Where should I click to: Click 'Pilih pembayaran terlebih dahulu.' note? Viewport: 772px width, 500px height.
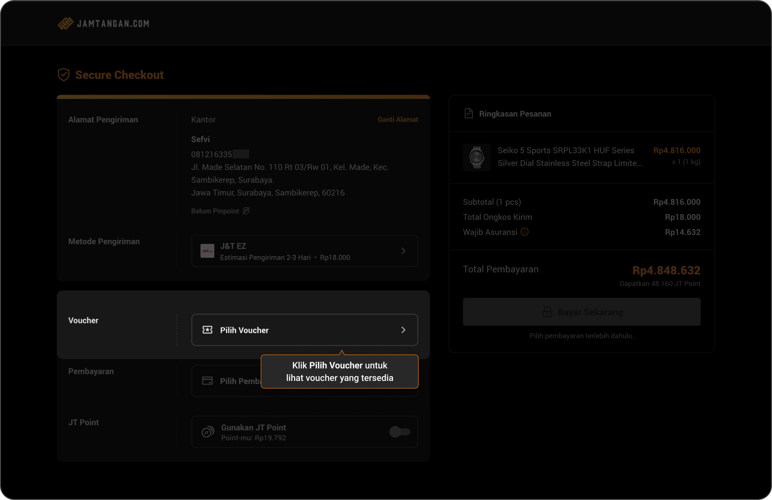(x=582, y=336)
